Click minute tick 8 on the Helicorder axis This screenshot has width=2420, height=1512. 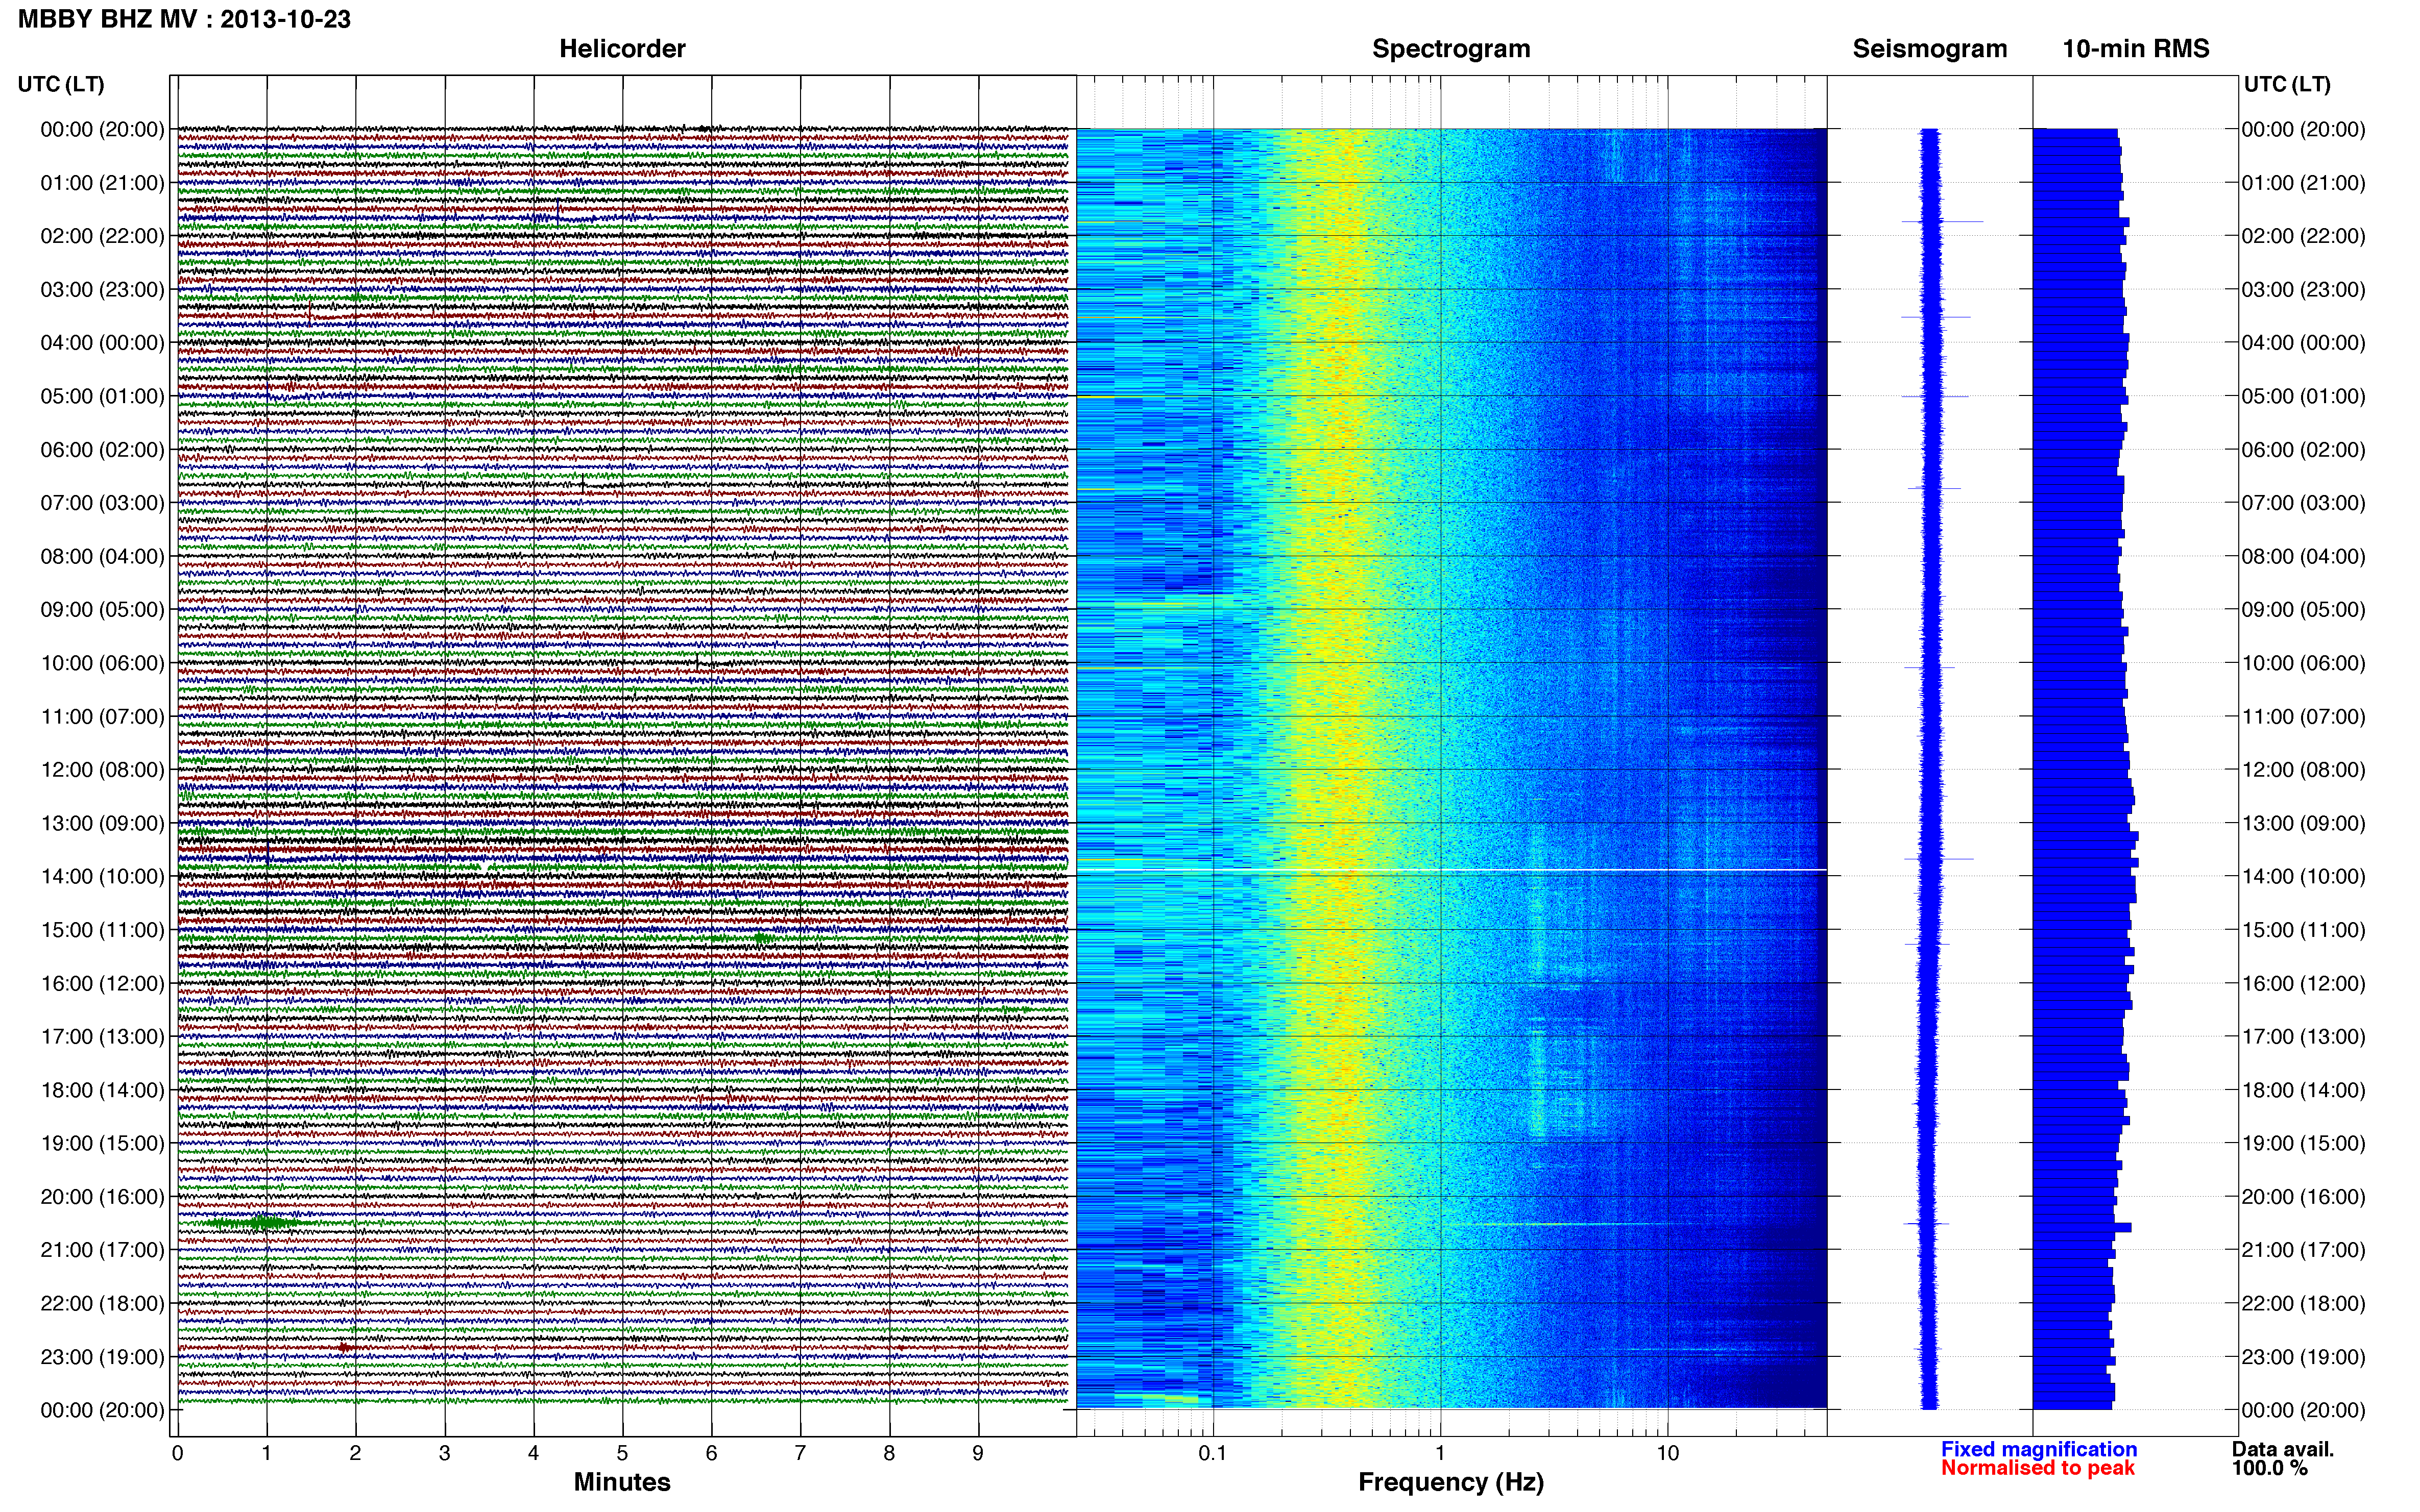[x=889, y=1453]
